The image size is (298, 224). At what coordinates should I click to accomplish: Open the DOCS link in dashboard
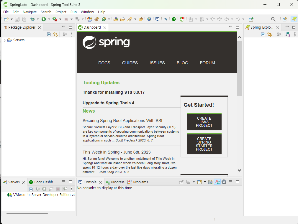(x=104, y=63)
